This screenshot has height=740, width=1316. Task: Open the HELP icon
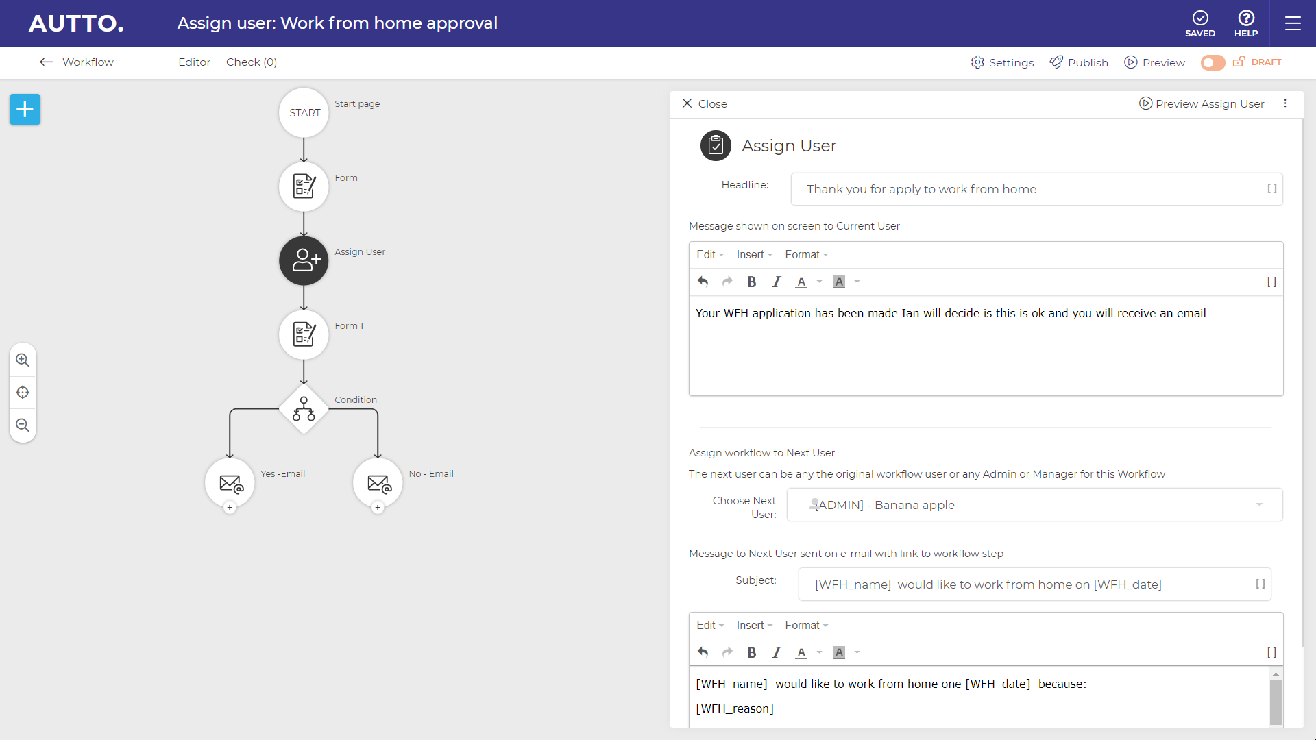(x=1246, y=23)
